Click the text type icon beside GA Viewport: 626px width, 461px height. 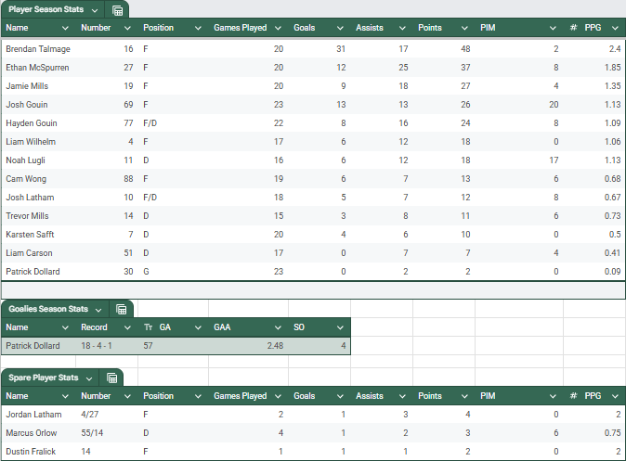(149, 327)
